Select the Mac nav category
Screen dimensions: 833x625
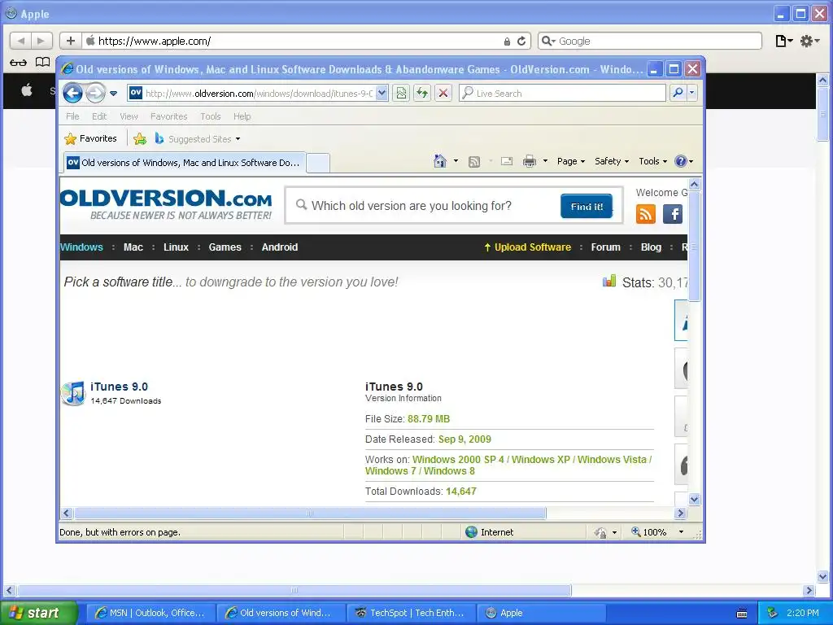click(133, 247)
